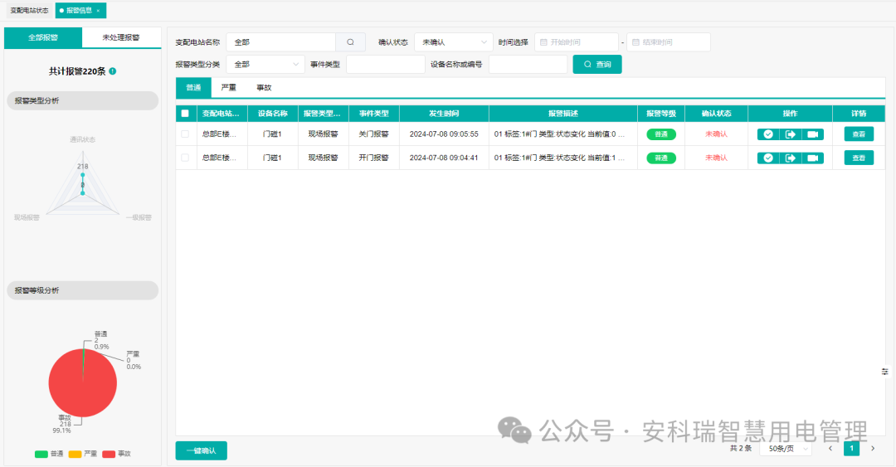Click confirm icon in 关门报警 row
Viewport: 896px width, 467px height.
pos(768,134)
